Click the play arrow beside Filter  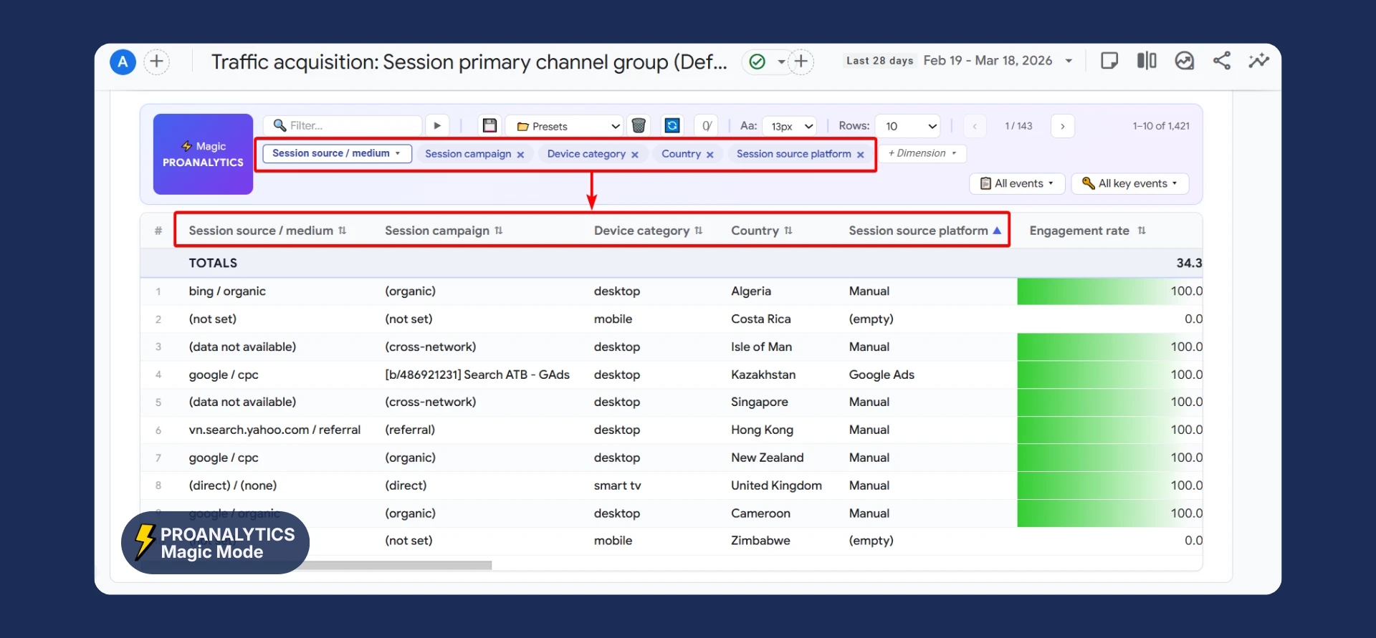pyautogui.click(x=437, y=126)
